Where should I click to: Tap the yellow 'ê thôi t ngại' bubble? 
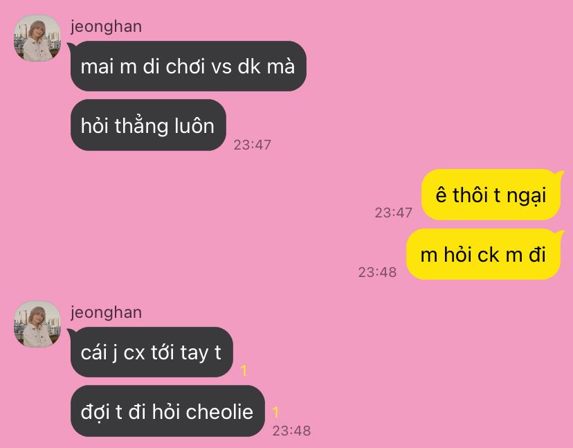click(491, 195)
